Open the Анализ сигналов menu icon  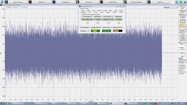[x=6, y=2]
